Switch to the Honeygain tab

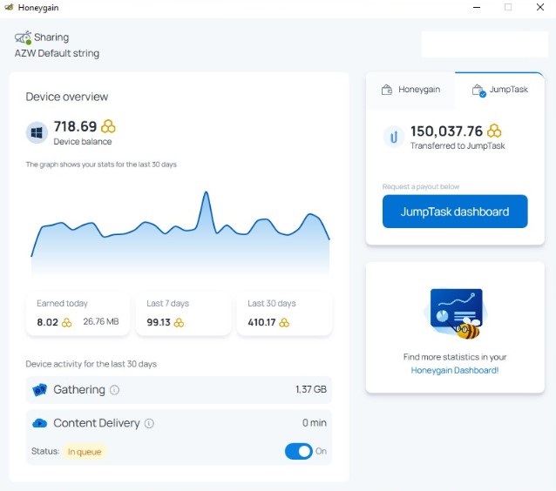(410, 90)
